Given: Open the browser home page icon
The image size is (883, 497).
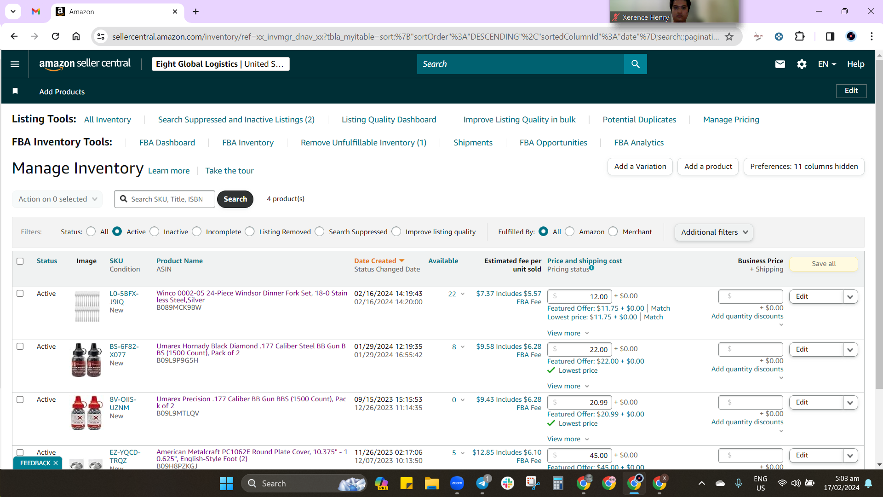Looking at the screenshot, I should (x=76, y=36).
